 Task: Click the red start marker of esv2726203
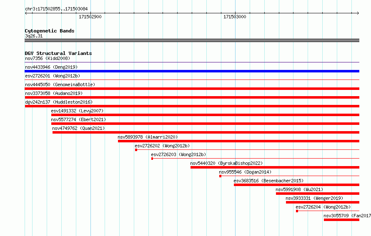[x=152, y=159]
